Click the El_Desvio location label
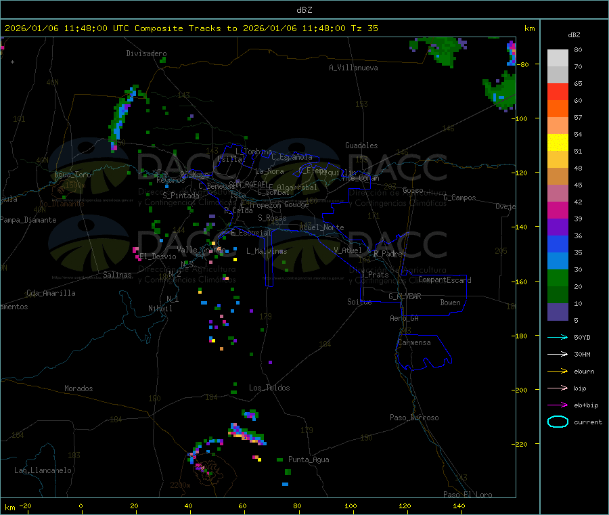This screenshot has width=609, height=515. tap(158, 256)
